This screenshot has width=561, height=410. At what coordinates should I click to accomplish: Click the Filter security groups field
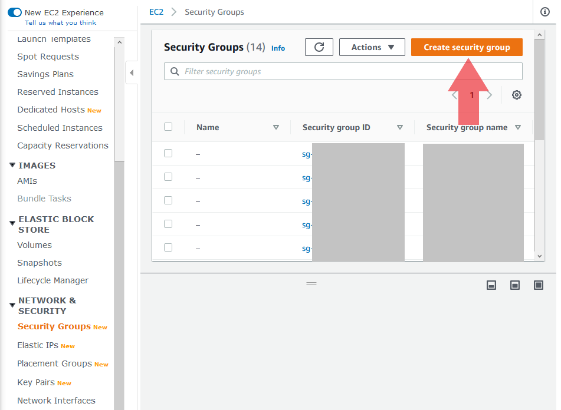click(x=343, y=71)
